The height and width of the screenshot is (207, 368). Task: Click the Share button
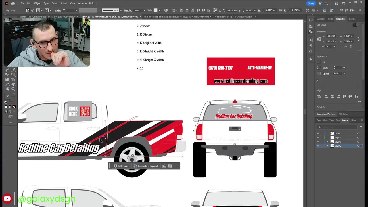[x=311, y=3]
